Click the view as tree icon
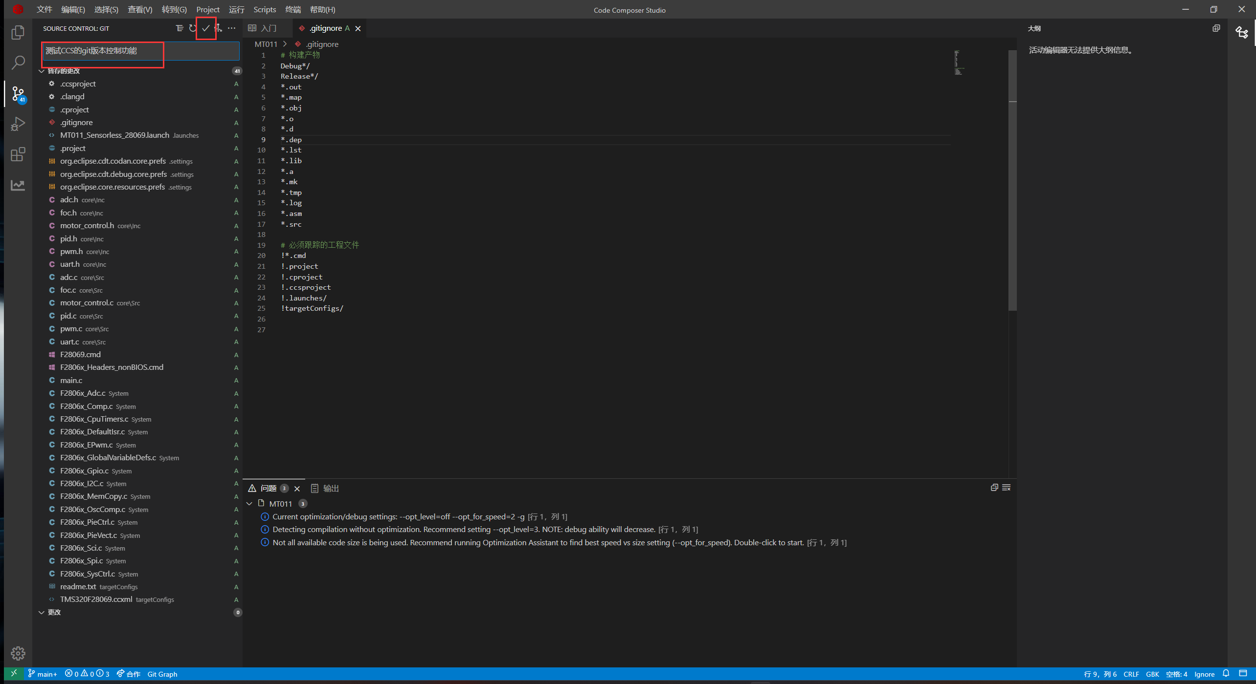 point(179,28)
